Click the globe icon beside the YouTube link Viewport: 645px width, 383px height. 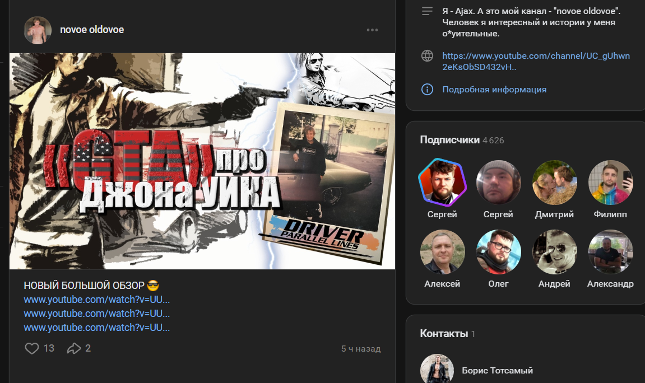pyautogui.click(x=428, y=55)
